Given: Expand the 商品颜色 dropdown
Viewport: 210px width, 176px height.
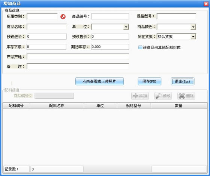Looking at the screenshot, I should tap(193, 27).
